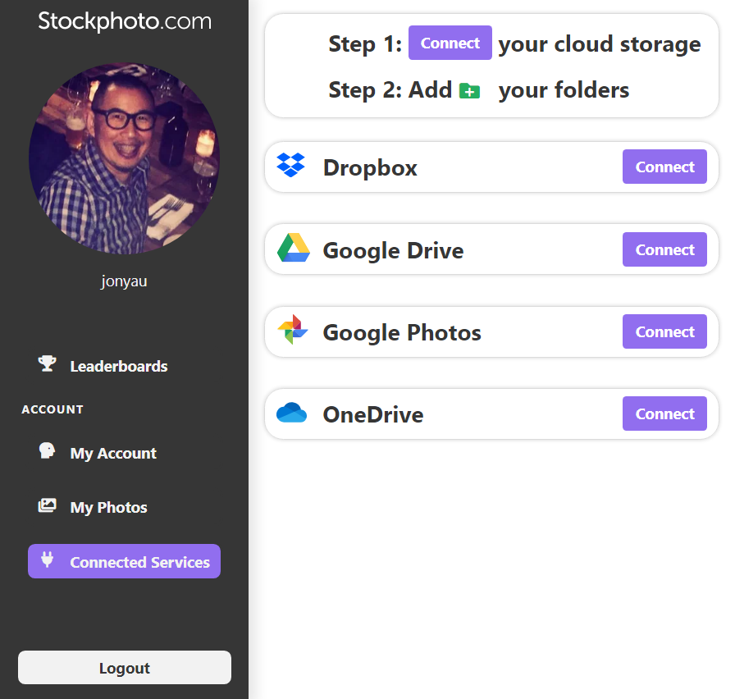Click the Dropbox logo icon
This screenshot has height=699, width=735.
point(290,165)
